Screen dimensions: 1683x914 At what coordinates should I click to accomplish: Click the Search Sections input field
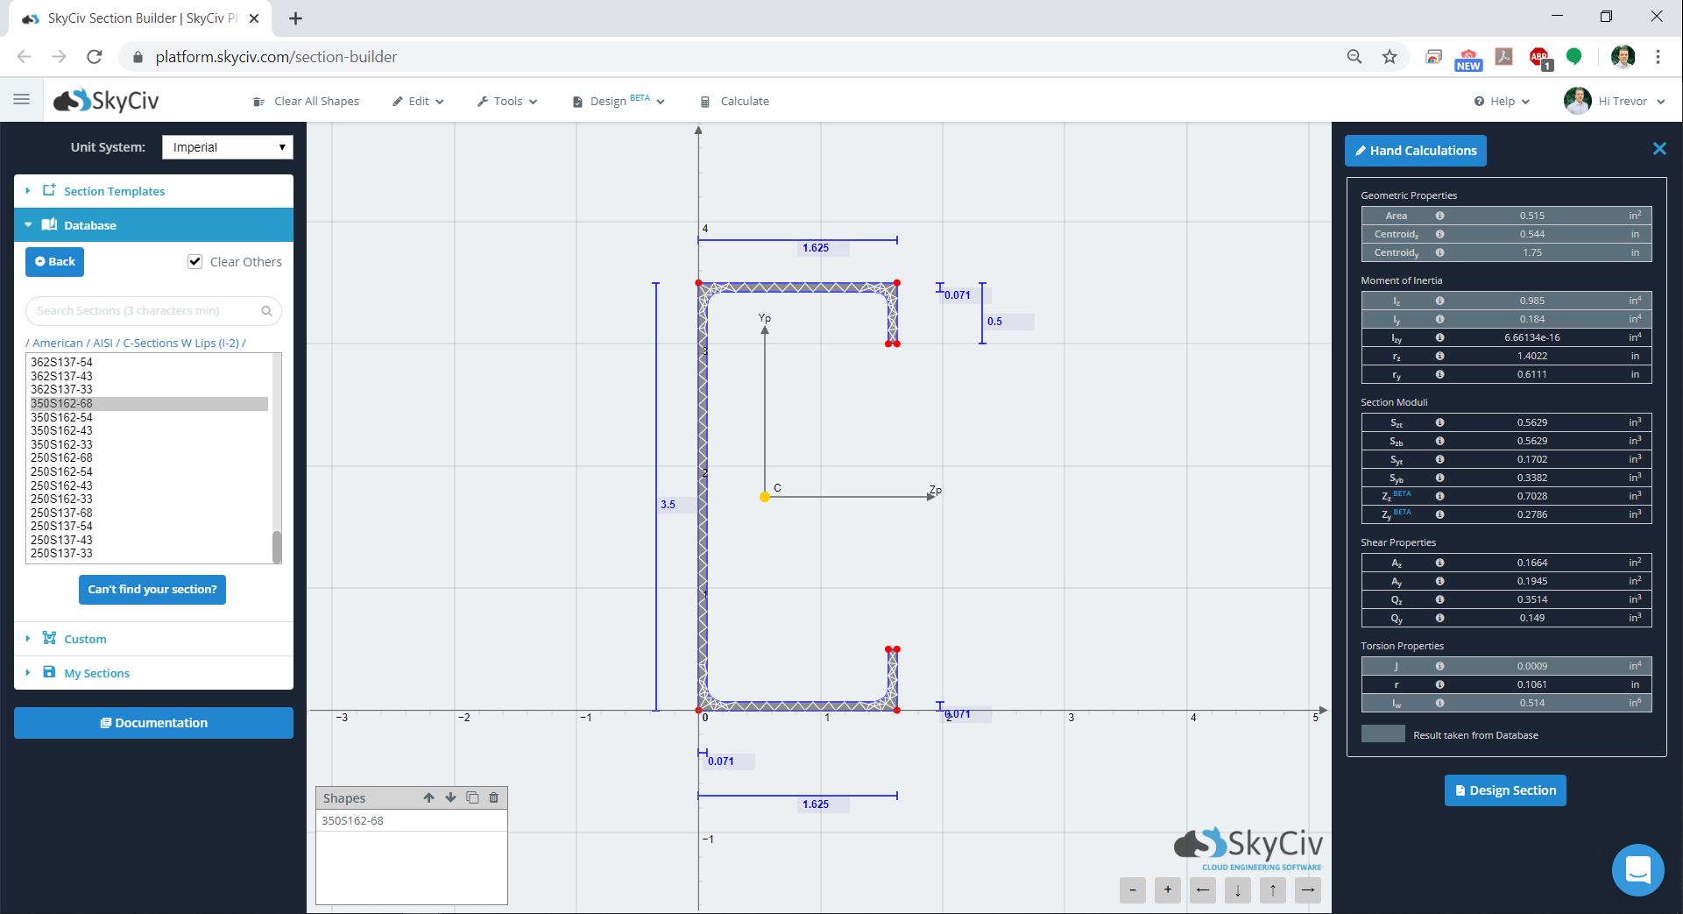coord(153,311)
